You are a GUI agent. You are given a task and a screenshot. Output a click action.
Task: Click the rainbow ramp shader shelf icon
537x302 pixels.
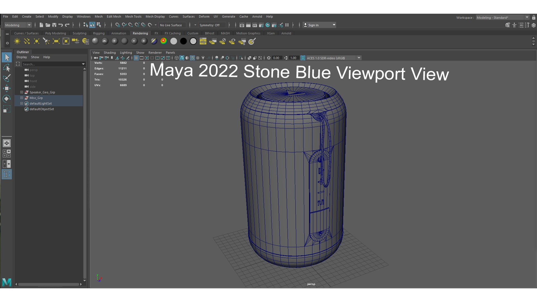[x=164, y=41]
